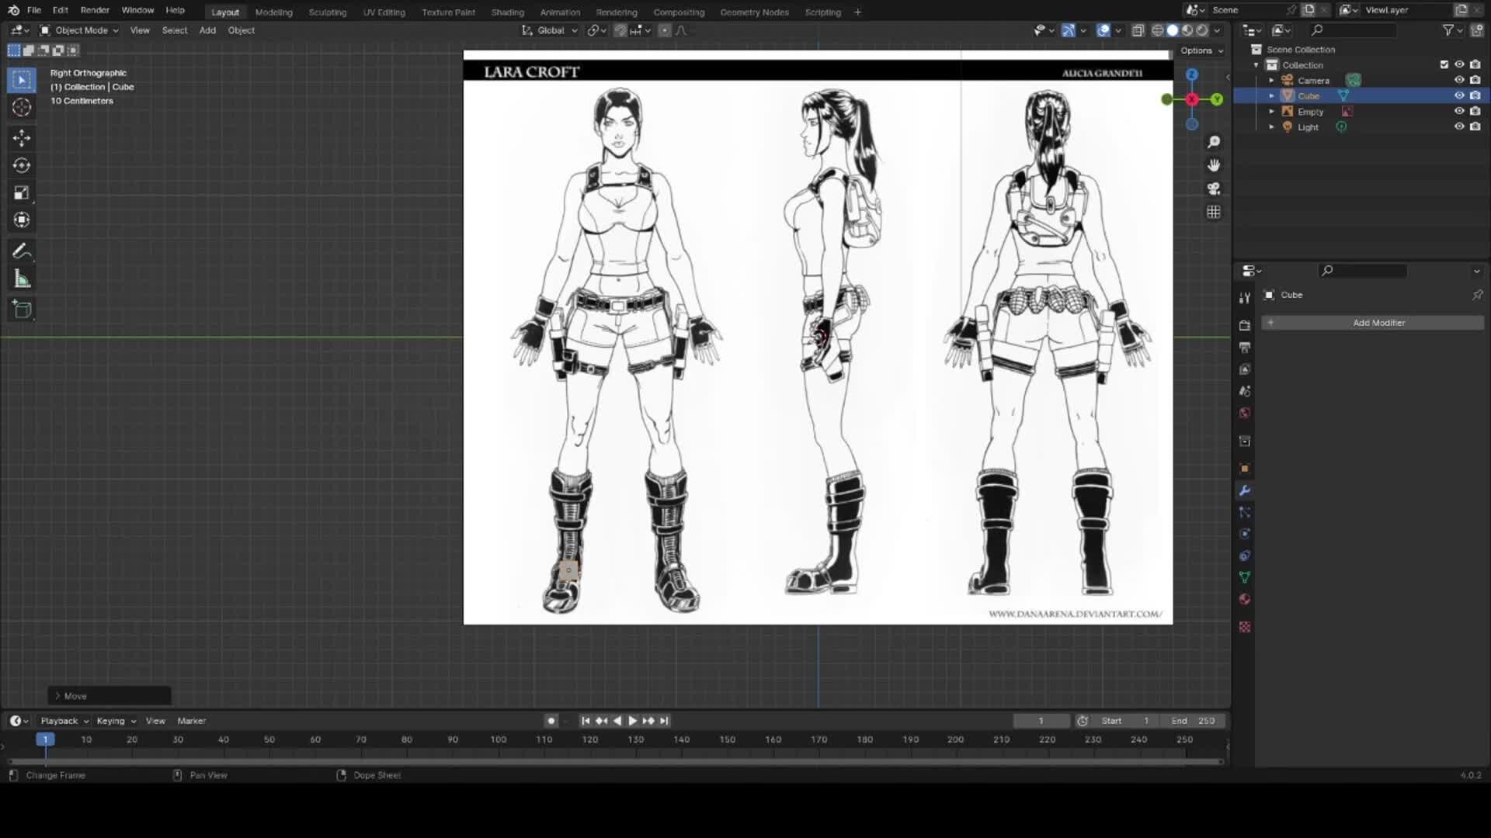Viewport: 1491px width, 838px height.
Task: Disable the Light's eye visibility icon
Action: coord(1460,127)
